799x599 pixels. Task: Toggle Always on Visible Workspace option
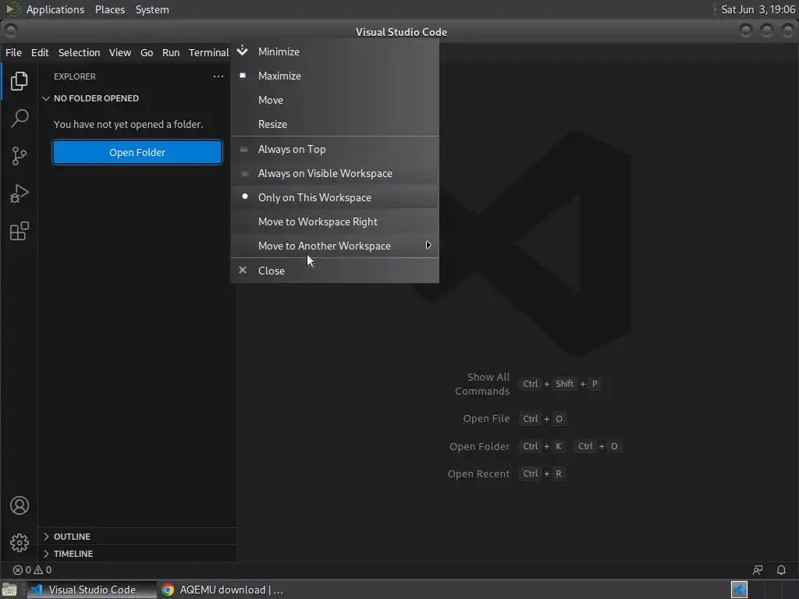point(334,173)
